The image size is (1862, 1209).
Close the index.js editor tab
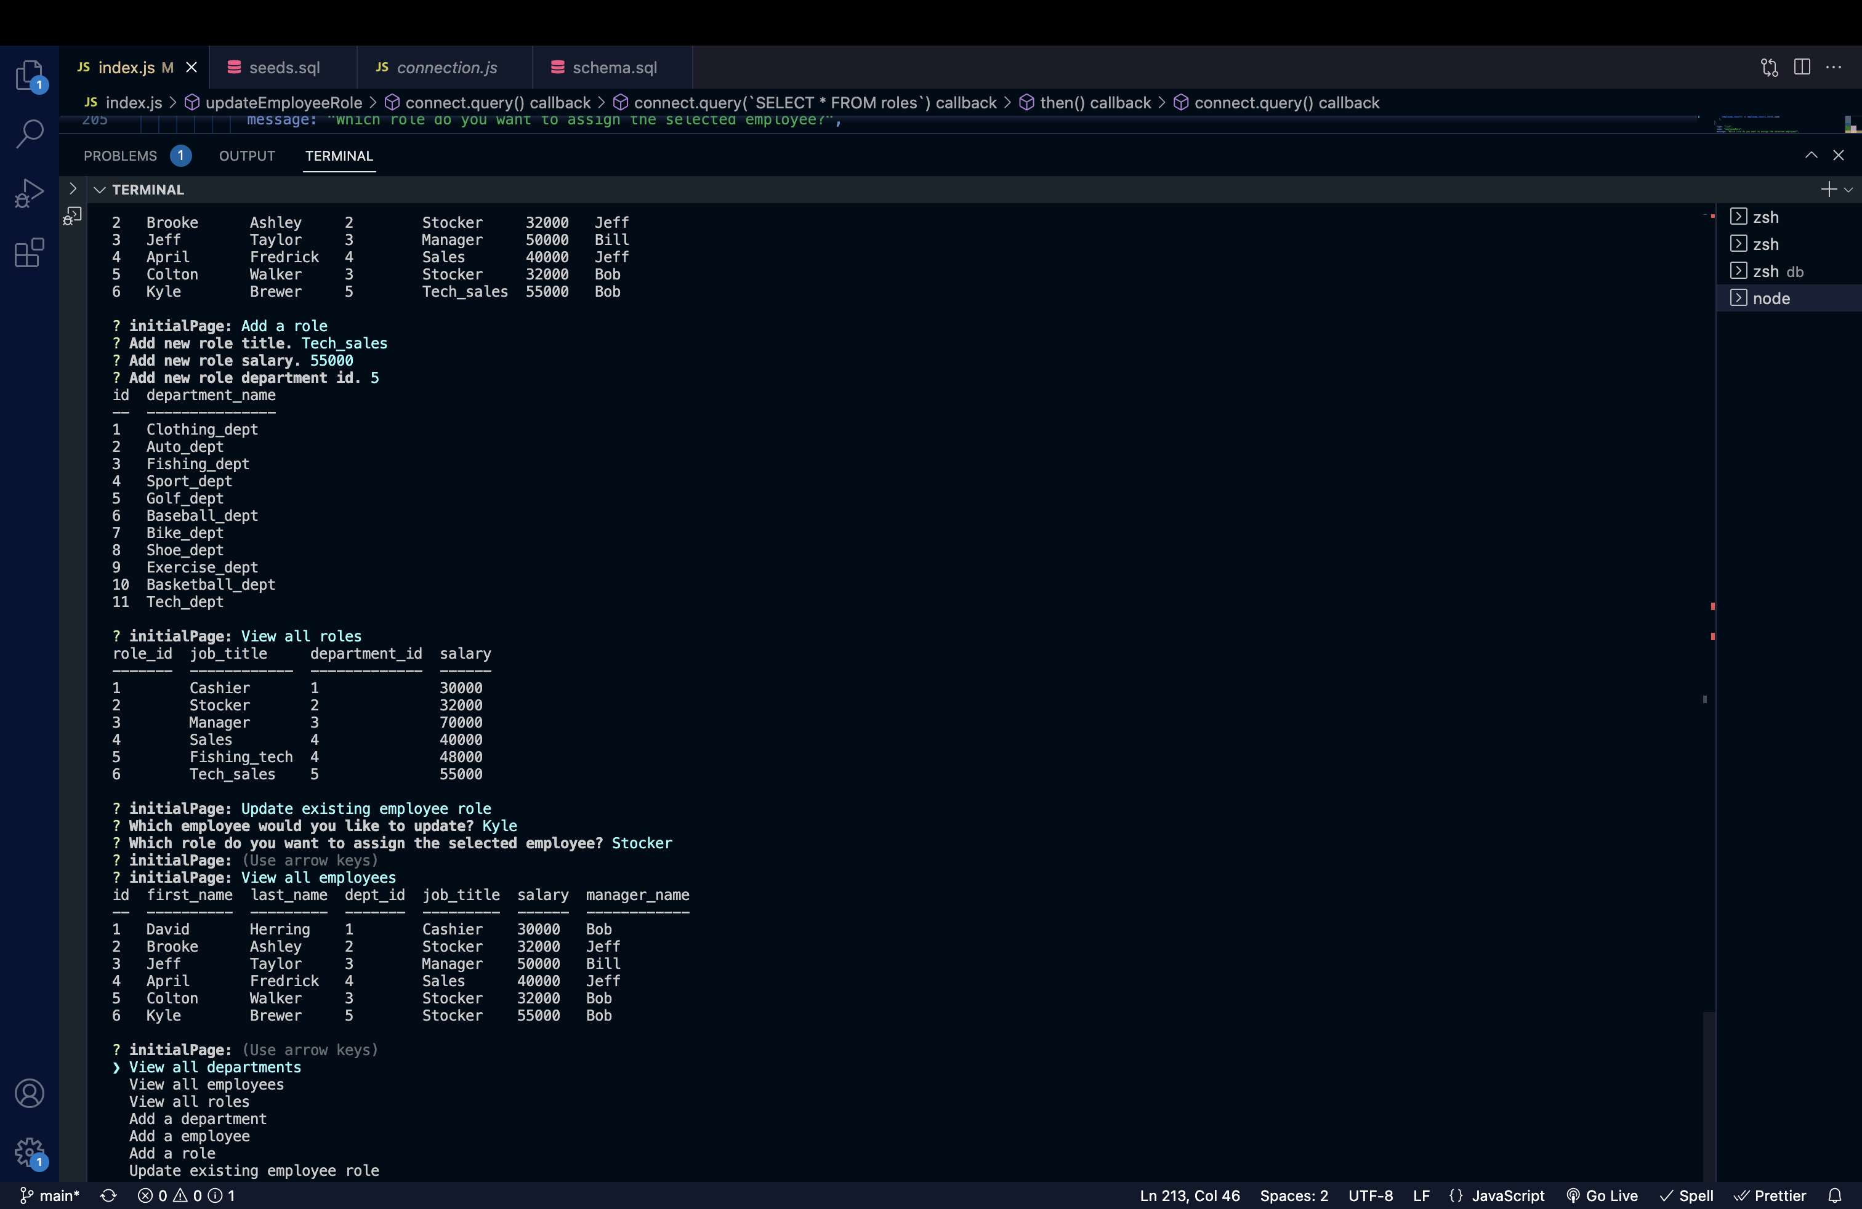click(x=191, y=67)
